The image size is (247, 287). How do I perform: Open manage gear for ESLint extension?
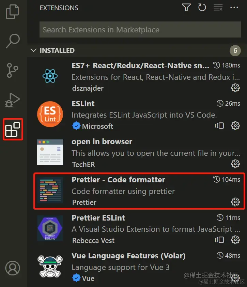pos(235,126)
